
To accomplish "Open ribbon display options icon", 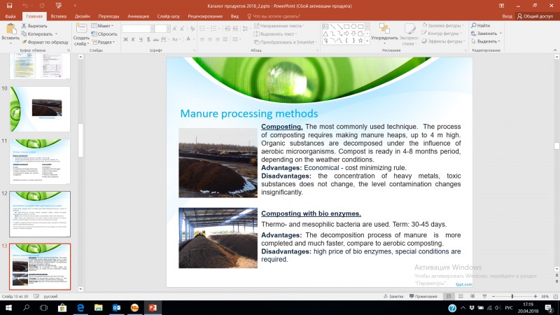I will pyautogui.click(x=501, y=6).
